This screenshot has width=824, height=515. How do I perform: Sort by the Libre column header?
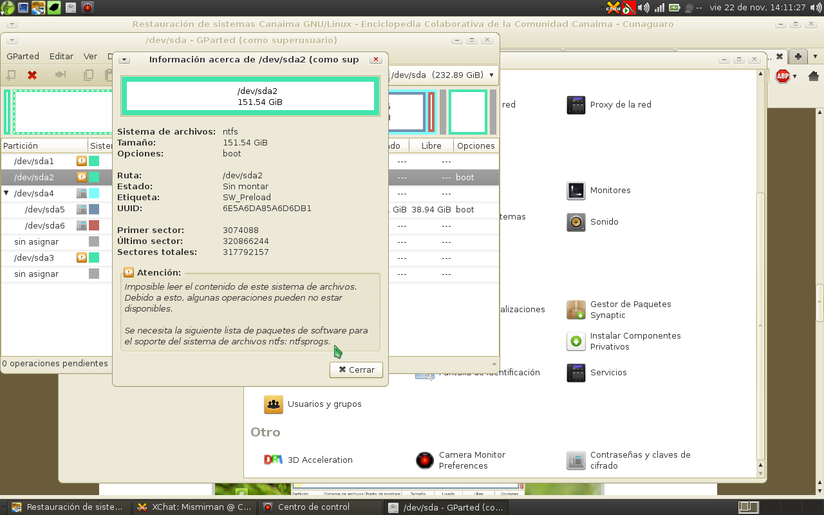pos(431,145)
